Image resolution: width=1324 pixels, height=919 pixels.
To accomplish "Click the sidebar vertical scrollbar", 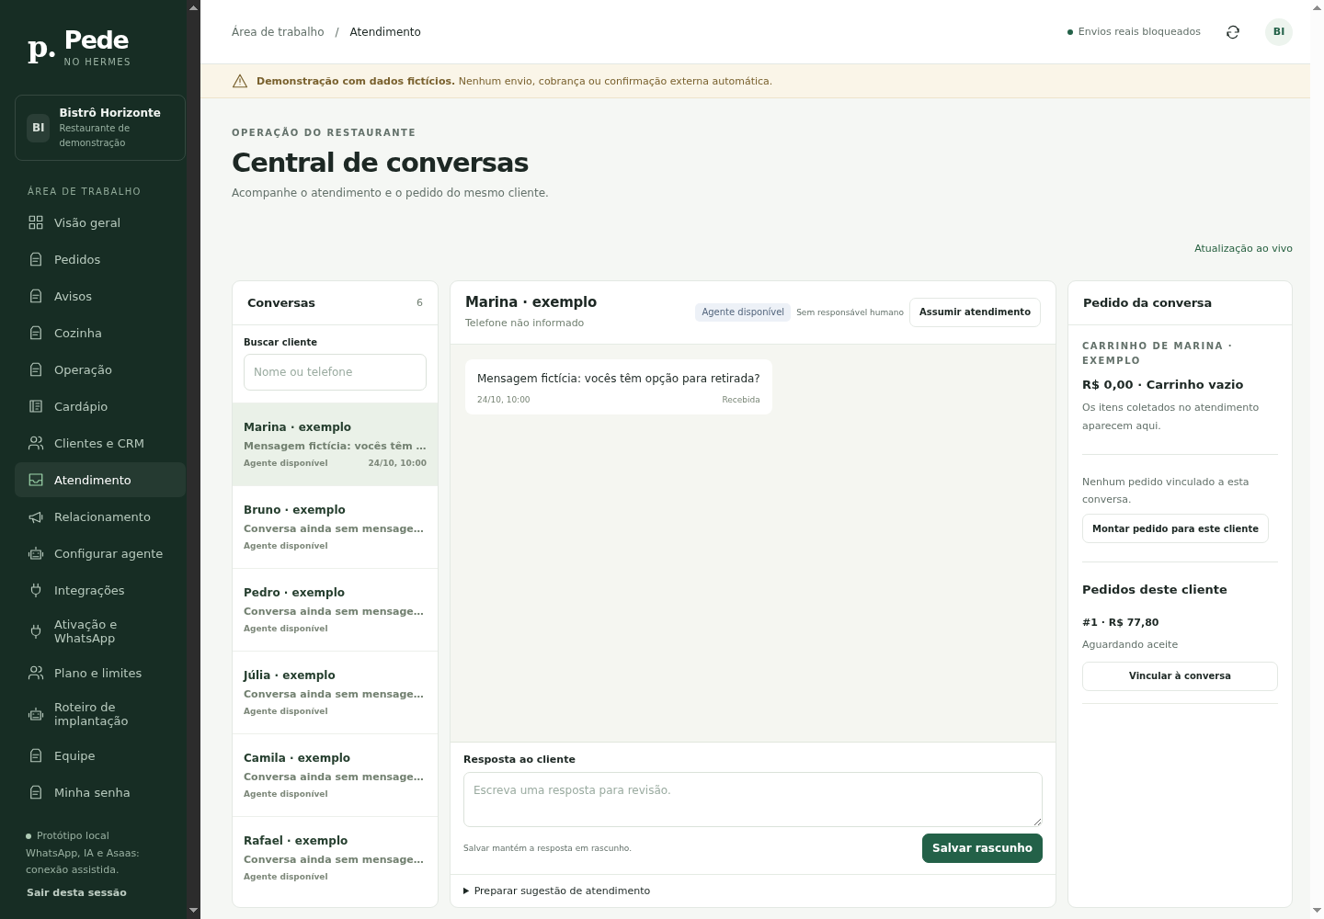I will pos(193,459).
